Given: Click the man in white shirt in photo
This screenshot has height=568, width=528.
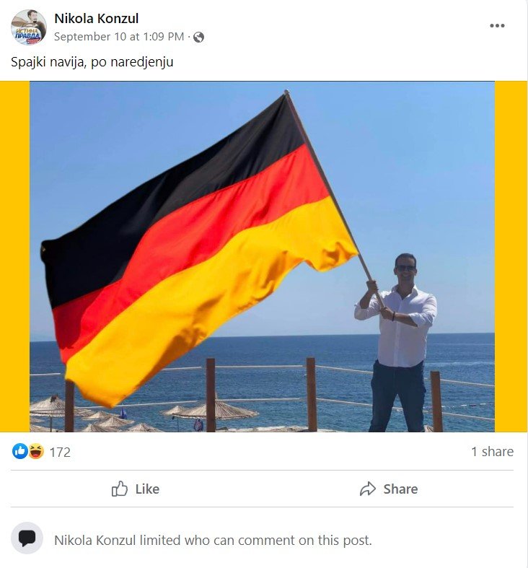Looking at the screenshot, I should [x=398, y=342].
